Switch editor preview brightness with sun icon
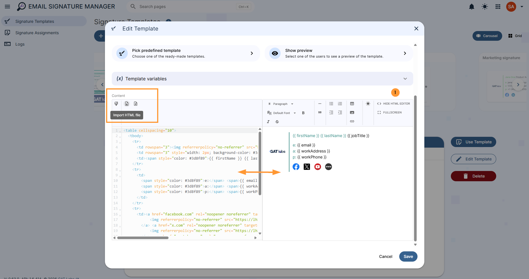529x279 pixels. [368, 104]
